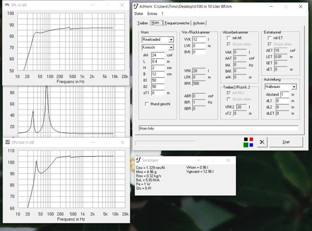Close the Sonstiges info window
The image size is (312, 231).
228,160
